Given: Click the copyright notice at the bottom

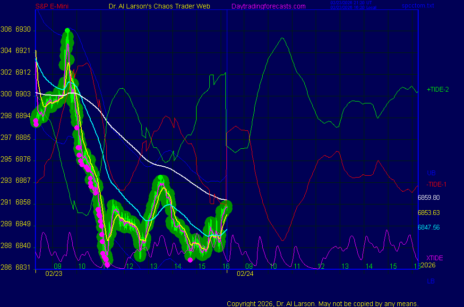Looking at the screenshot, I should pos(322,303).
